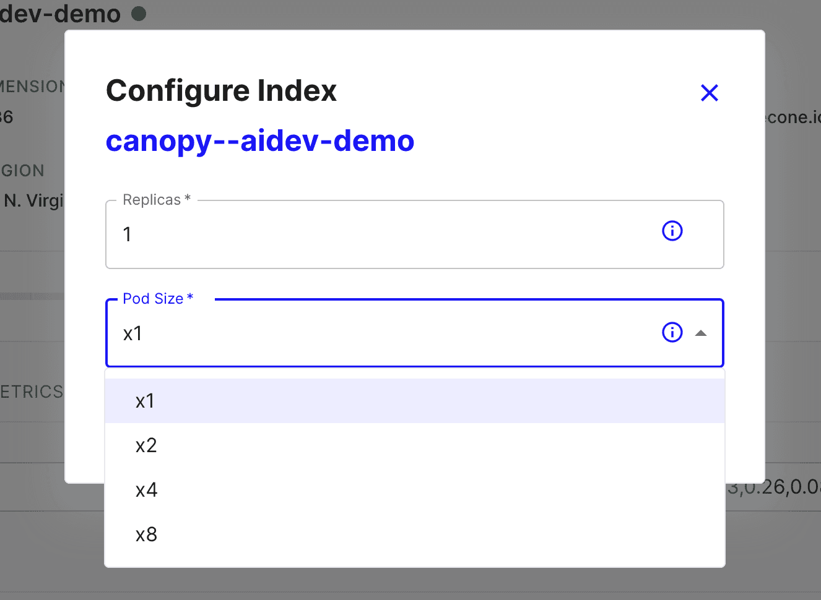The image size is (821, 600).
Task: Click the status dot beside dev-demo
Action: pos(139,13)
